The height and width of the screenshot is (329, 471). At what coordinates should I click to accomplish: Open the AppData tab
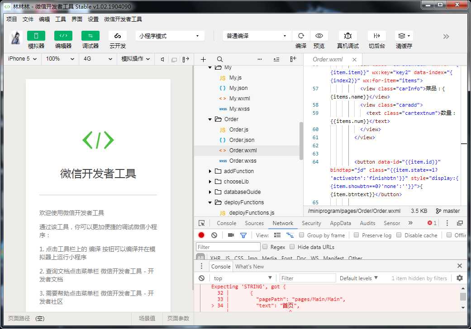pyautogui.click(x=340, y=223)
